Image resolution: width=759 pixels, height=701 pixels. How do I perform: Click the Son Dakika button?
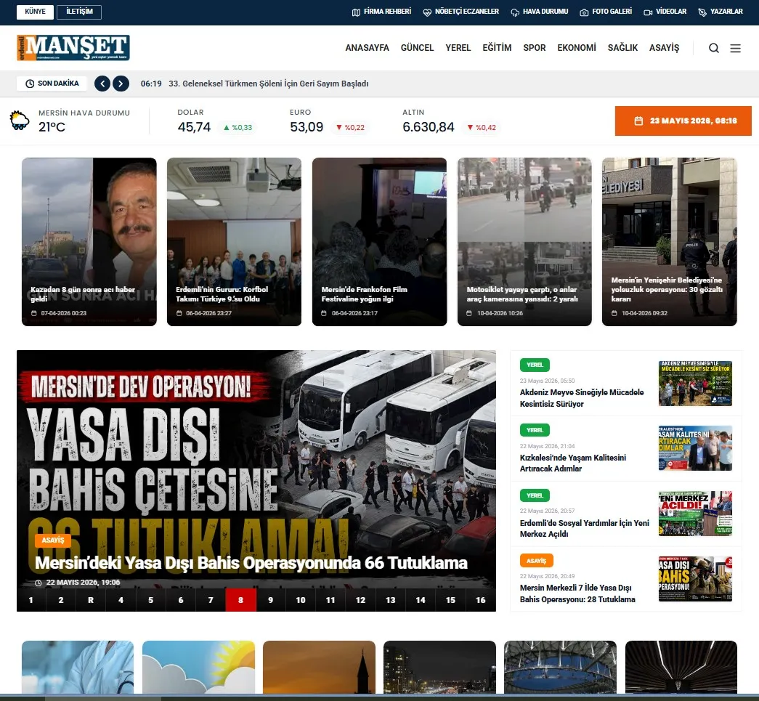[52, 84]
